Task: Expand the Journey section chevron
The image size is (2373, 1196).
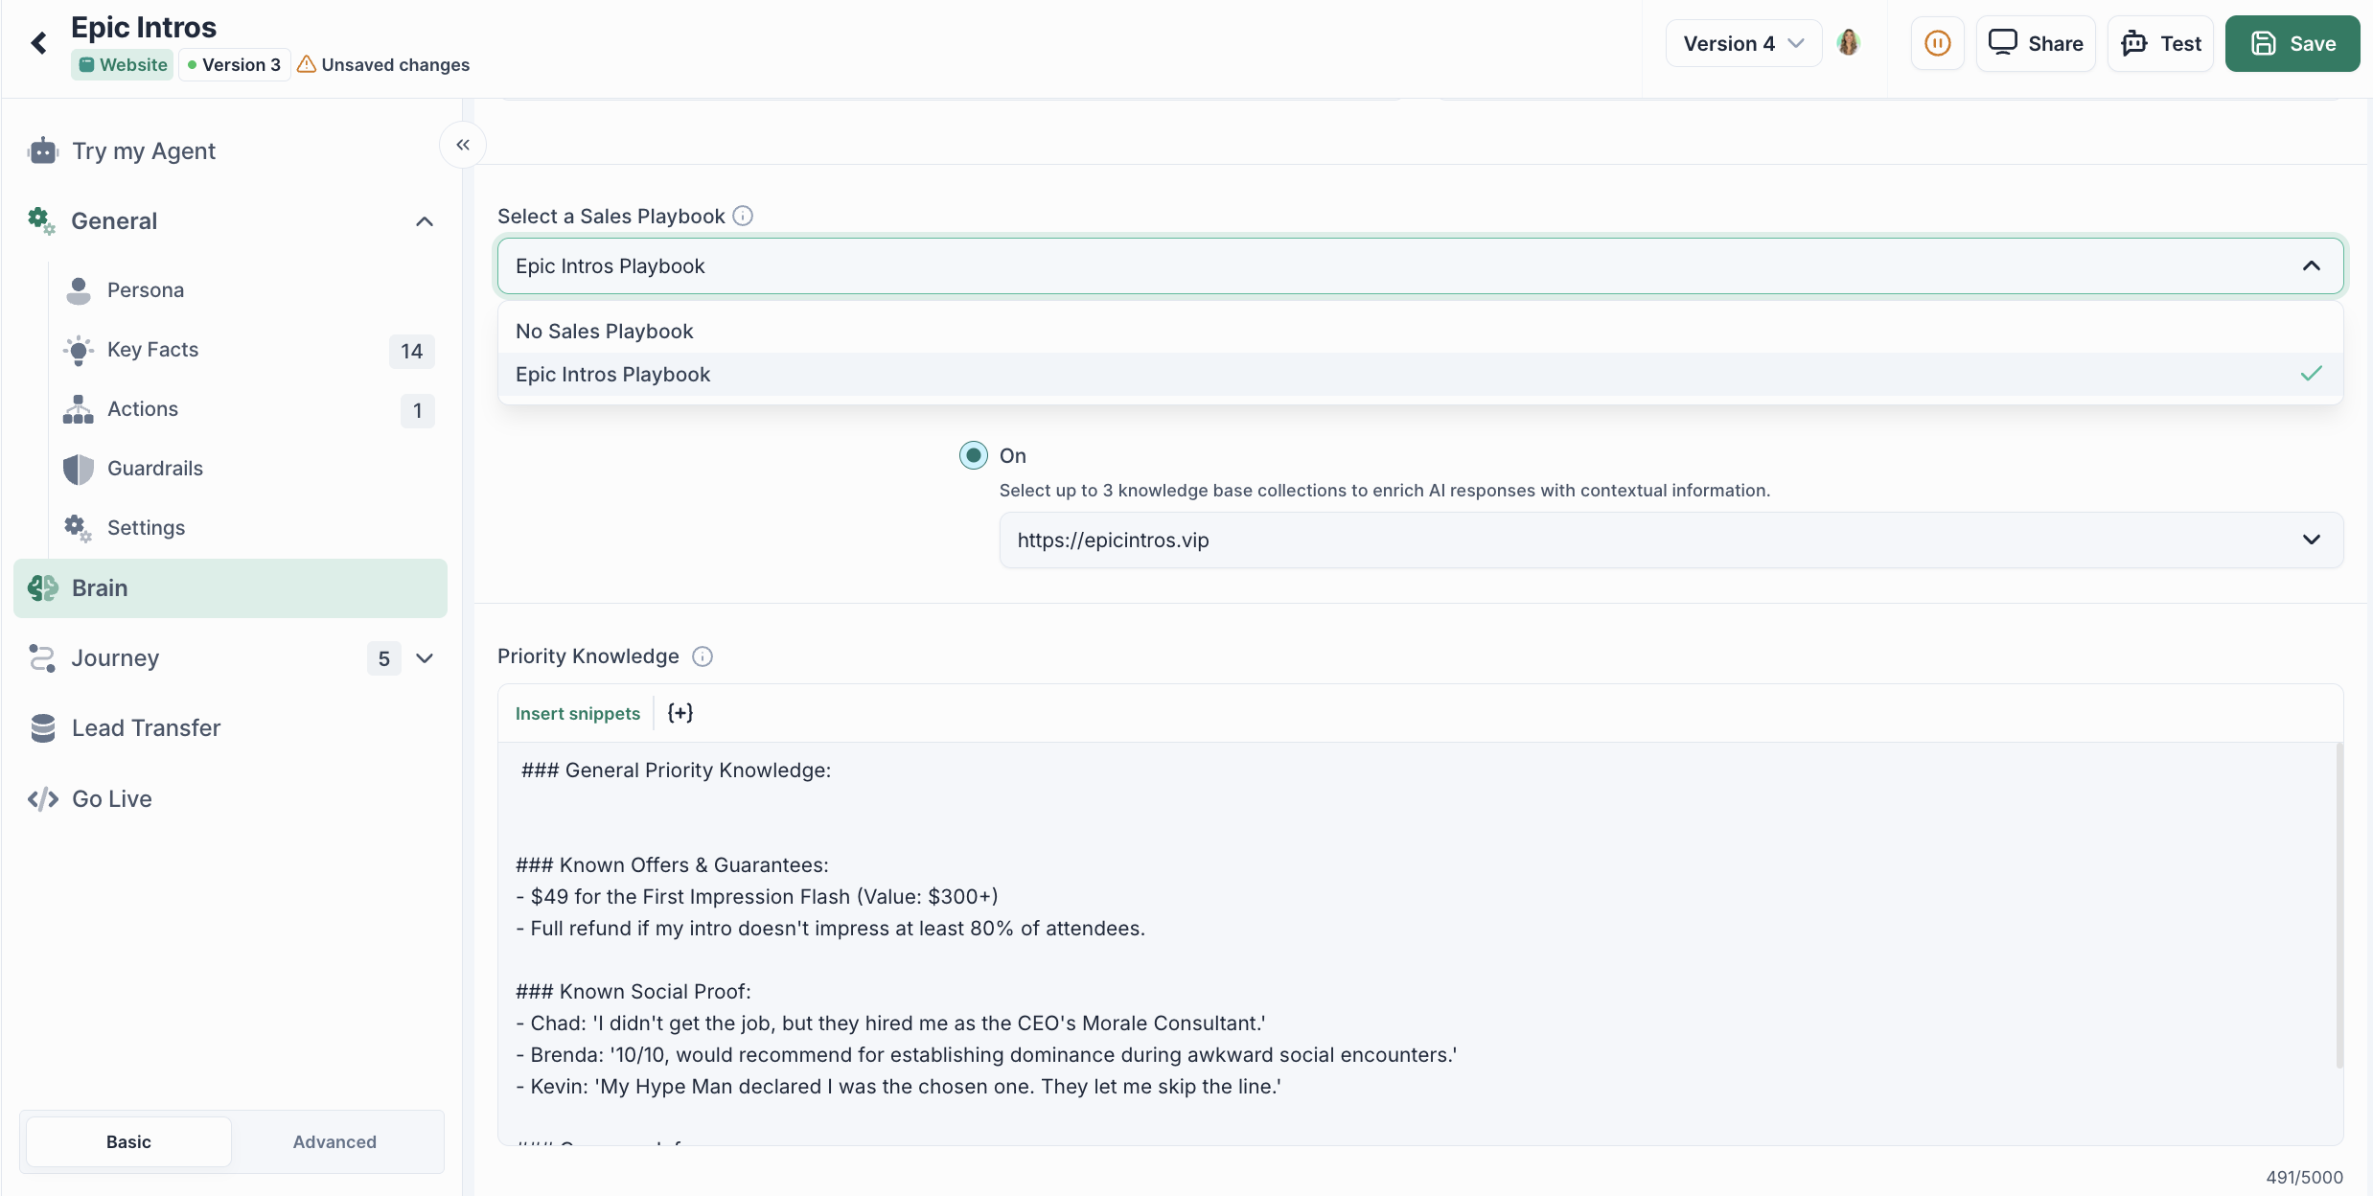Action: tap(425, 658)
